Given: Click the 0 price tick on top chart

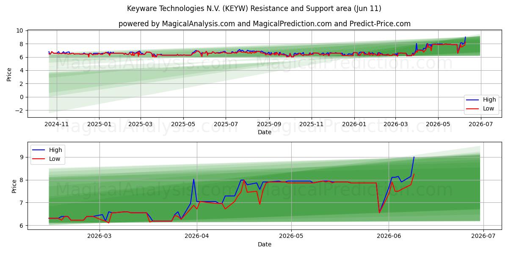Looking at the screenshot, I should coord(22,97).
